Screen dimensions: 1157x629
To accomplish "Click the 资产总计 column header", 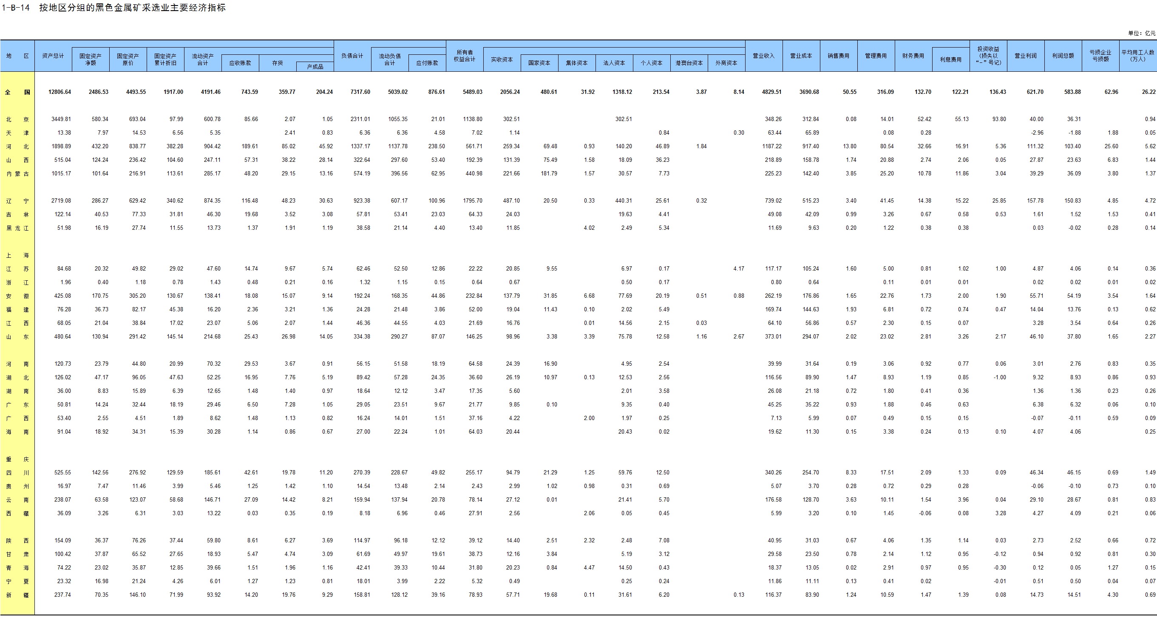I will pos(53,56).
